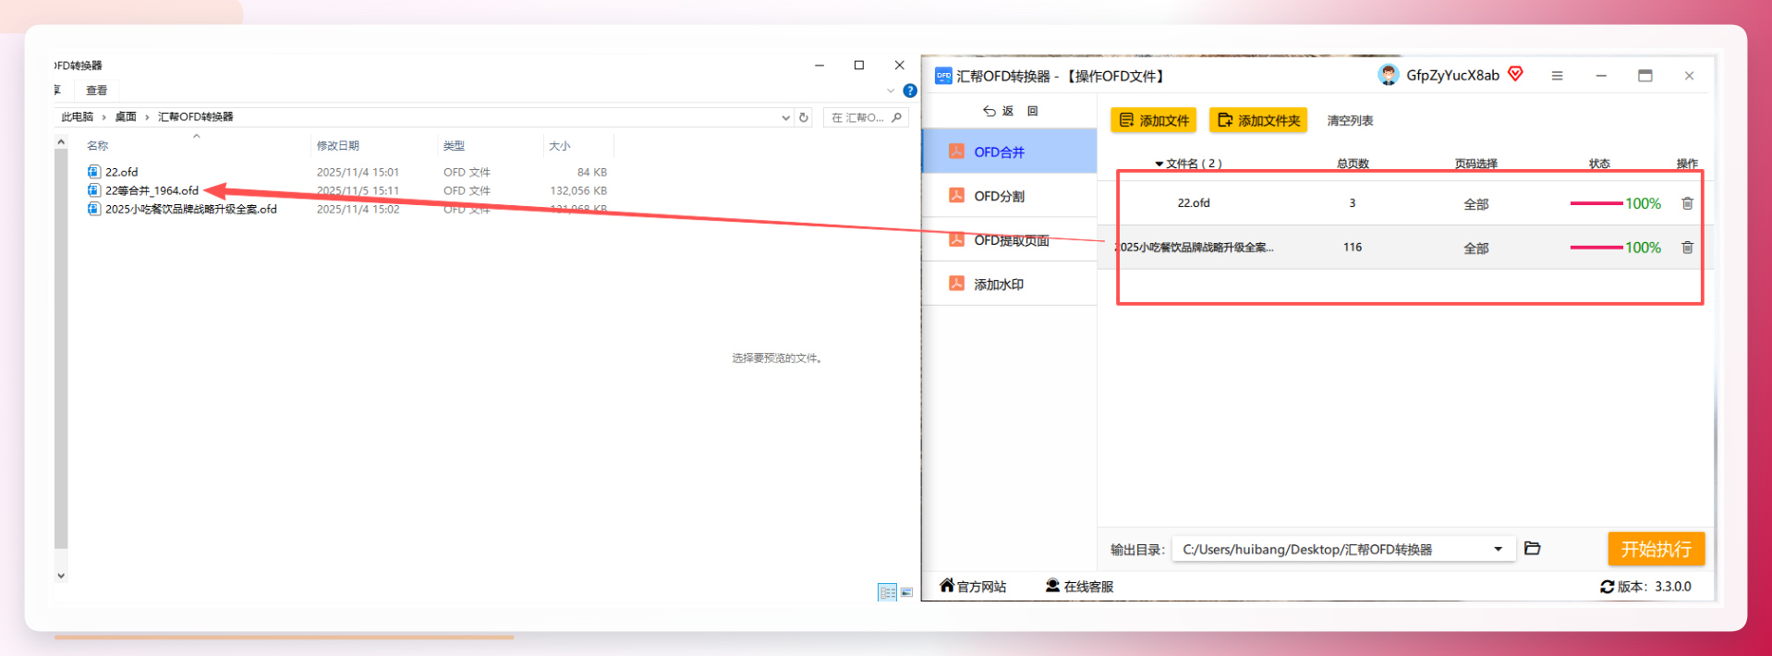Image resolution: width=1772 pixels, height=656 pixels.
Task: Select the 添加水印 sidebar item
Action: tap(1010, 285)
